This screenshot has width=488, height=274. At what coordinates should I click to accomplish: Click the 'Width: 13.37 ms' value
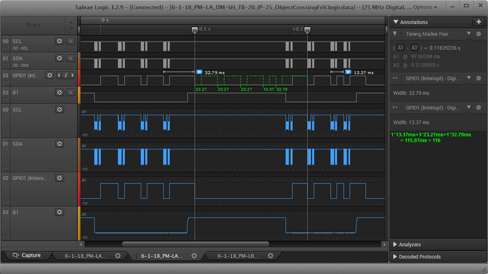click(x=411, y=122)
